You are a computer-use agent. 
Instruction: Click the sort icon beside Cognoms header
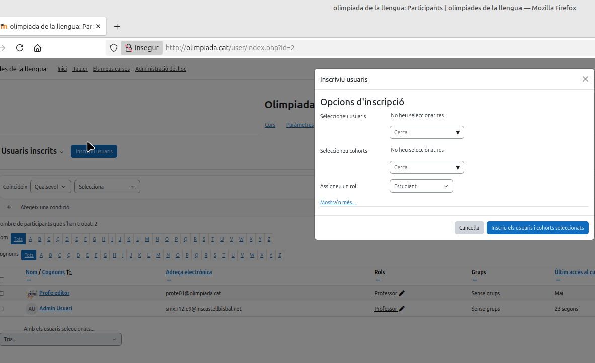click(69, 272)
